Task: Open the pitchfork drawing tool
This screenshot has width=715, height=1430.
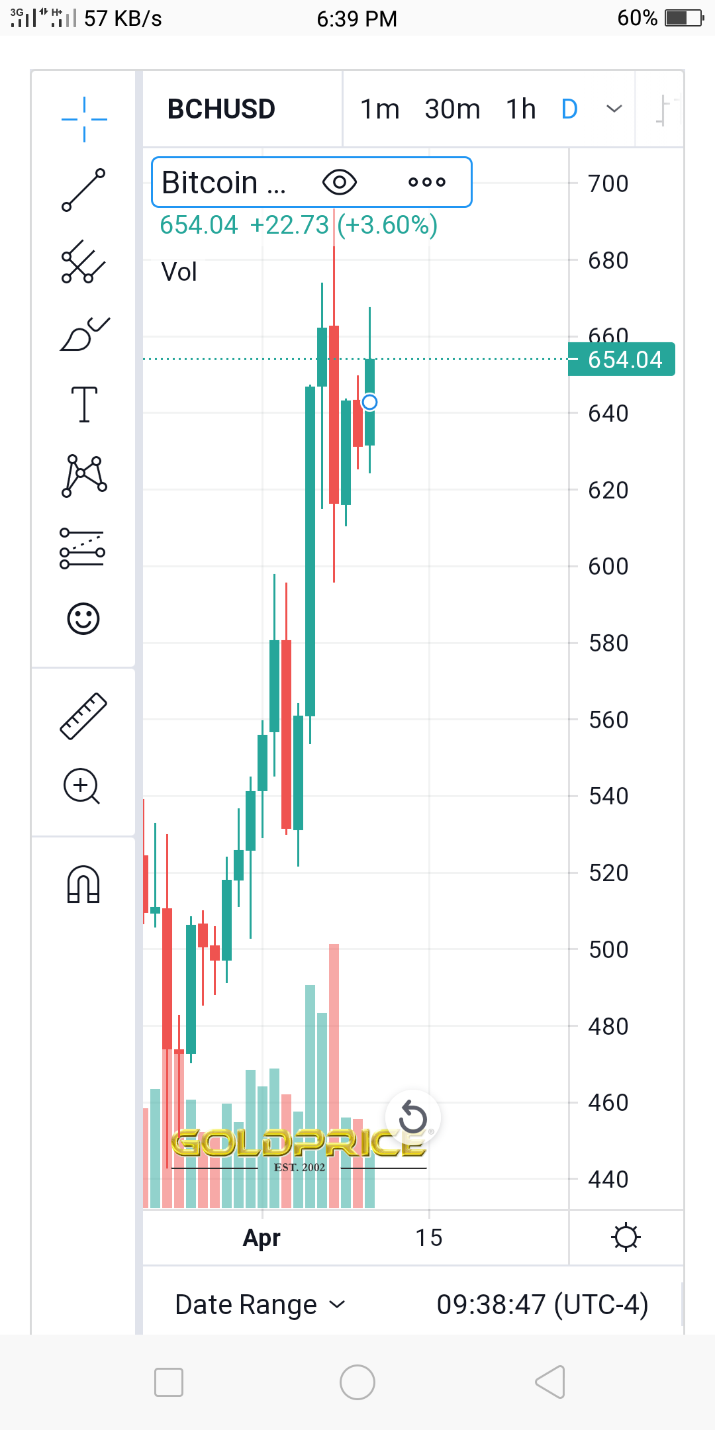Action: (83, 262)
